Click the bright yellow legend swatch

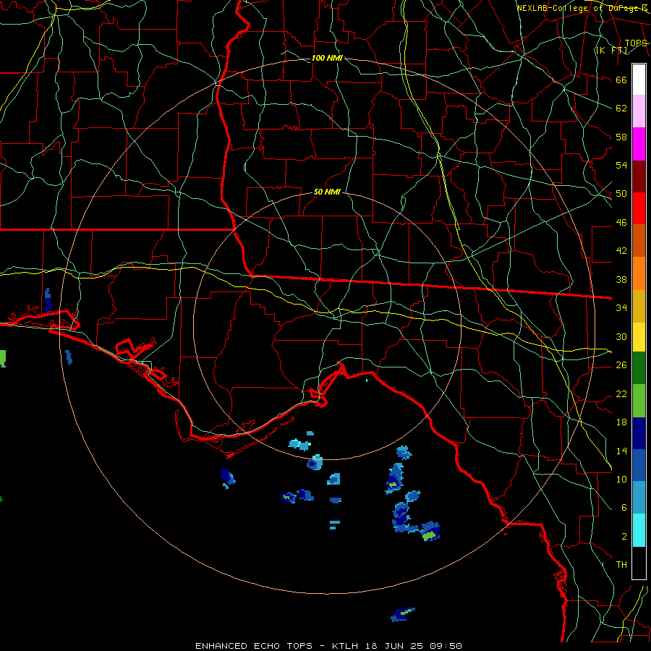(x=639, y=336)
